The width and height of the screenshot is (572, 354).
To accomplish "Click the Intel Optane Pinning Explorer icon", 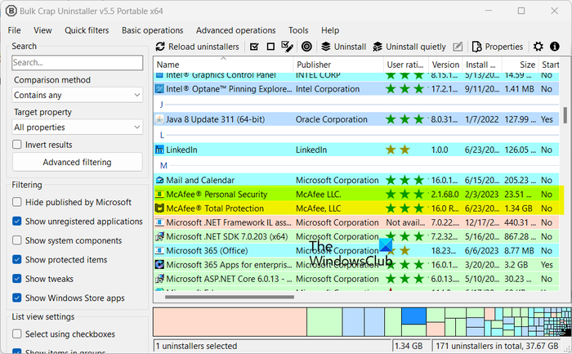I will pyautogui.click(x=159, y=88).
